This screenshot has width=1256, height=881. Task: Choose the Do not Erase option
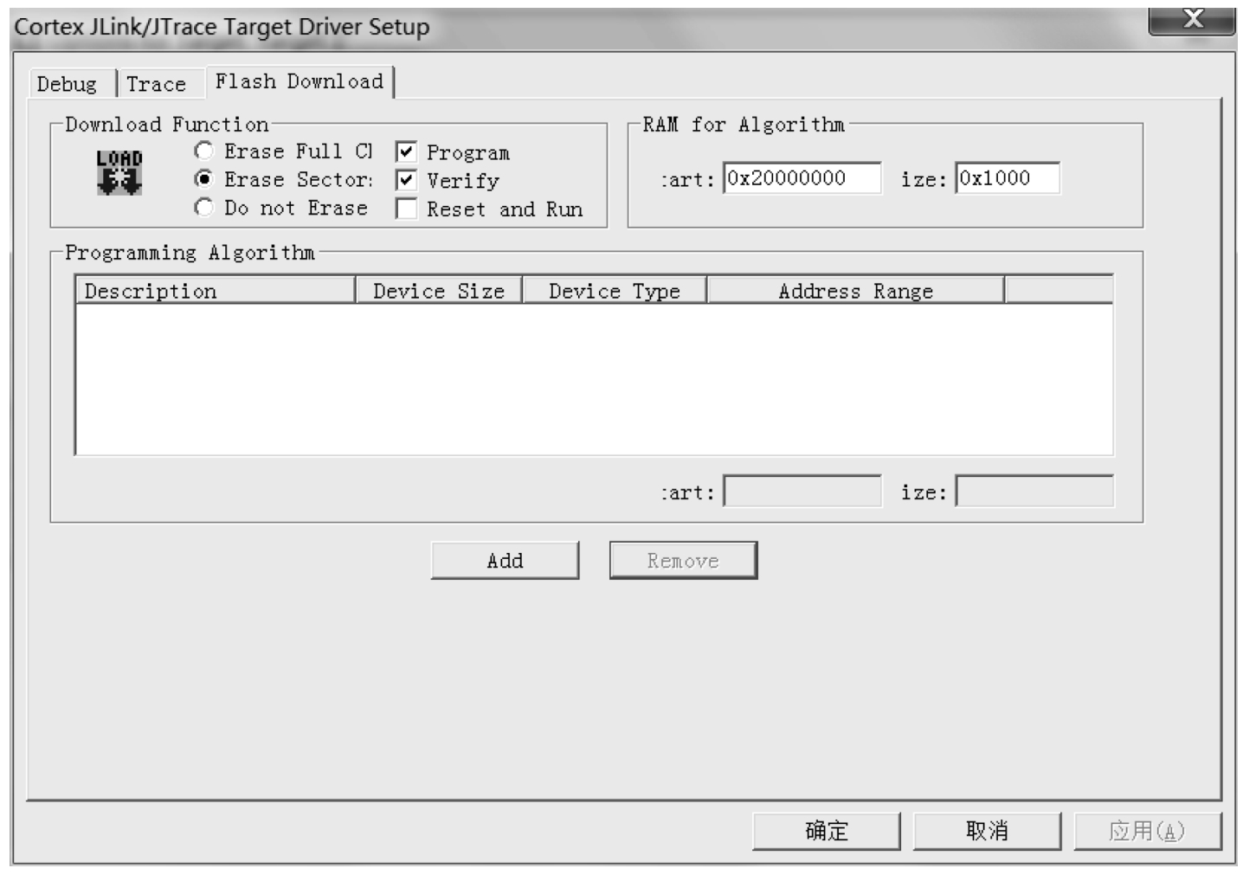pos(204,208)
